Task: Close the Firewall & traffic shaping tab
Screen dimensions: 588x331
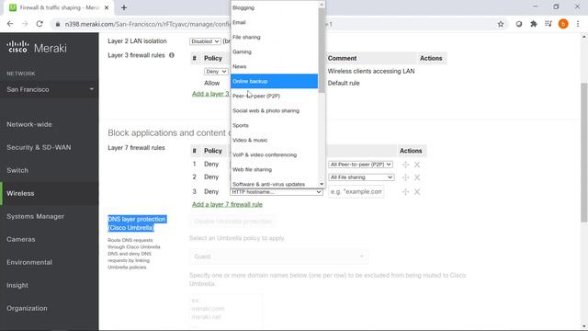Action: 107,7
